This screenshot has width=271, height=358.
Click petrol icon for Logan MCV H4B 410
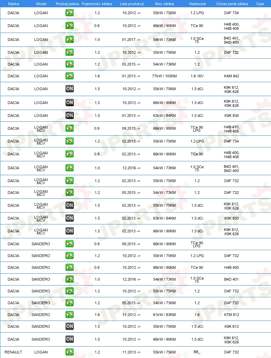[70, 128]
